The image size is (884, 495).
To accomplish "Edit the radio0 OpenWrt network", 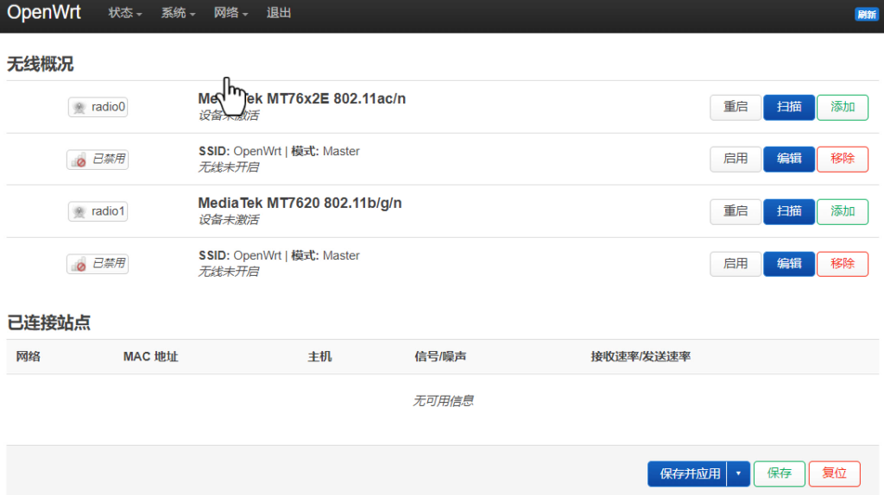I will pyautogui.click(x=789, y=159).
